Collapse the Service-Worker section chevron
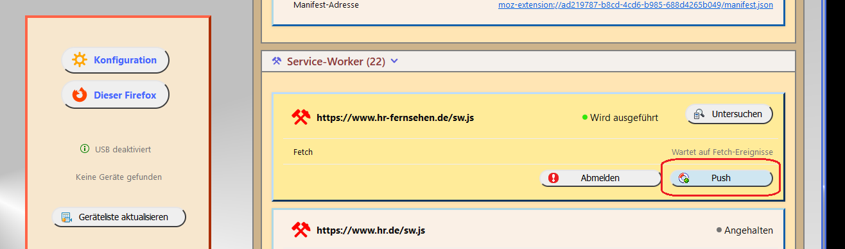This screenshot has height=249, width=845. pos(394,61)
